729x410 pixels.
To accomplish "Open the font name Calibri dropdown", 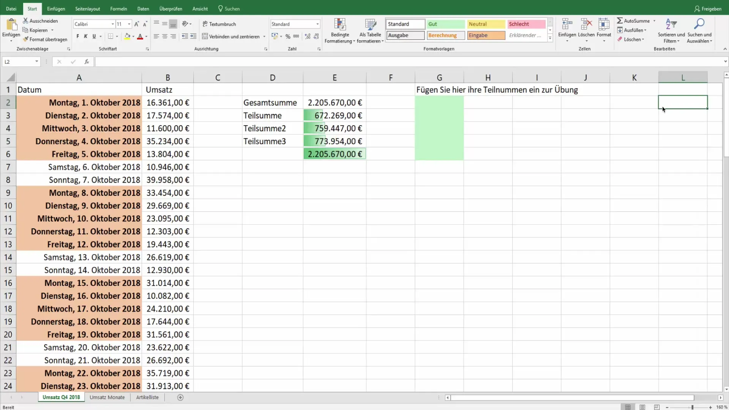I will pos(113,24).
